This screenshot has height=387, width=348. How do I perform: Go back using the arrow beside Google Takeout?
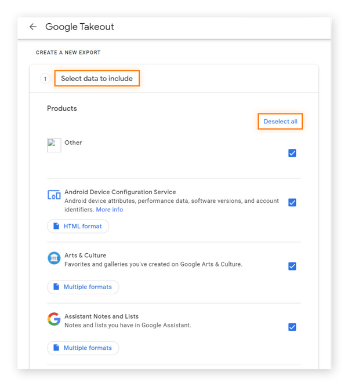33,27
